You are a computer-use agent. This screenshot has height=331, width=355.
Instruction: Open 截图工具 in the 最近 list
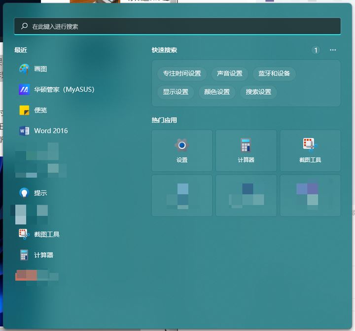46,234
